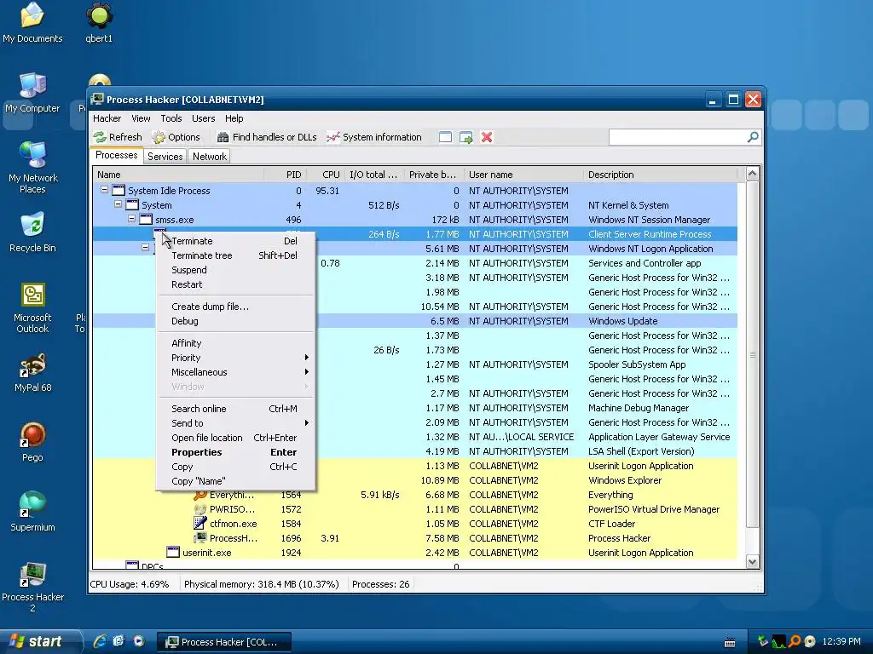The width and height of the screenshot is (873, 654).
Task: Choose Suspend in the context menu
Action: pyautogui.click(x=235, y=270)
